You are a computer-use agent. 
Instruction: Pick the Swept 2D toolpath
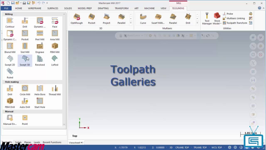pos(10,61)
